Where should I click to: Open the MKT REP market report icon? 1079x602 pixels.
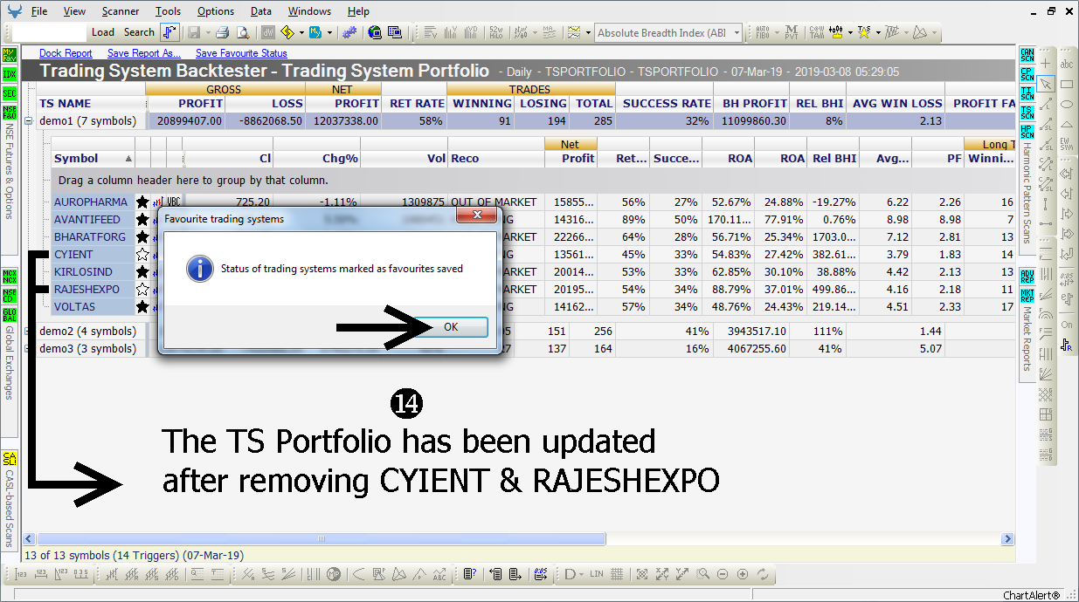click(1027, 297)
